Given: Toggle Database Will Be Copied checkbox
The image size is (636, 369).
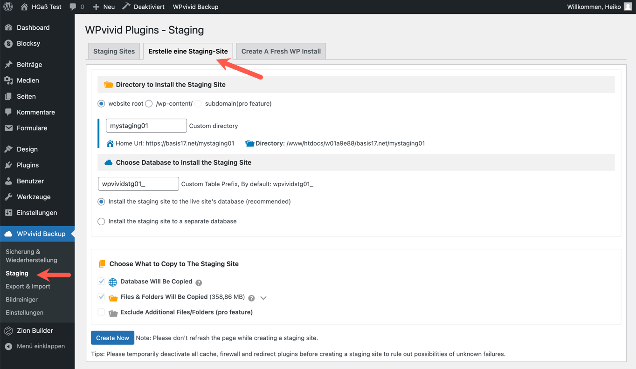Looking at the screenshot, I should point(101,282).
